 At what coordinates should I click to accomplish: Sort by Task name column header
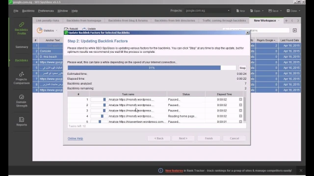point(128,94)
